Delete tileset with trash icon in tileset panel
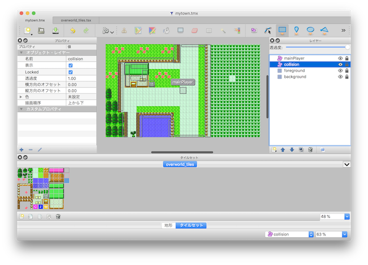The image size is (368, 265). [58, 217]
